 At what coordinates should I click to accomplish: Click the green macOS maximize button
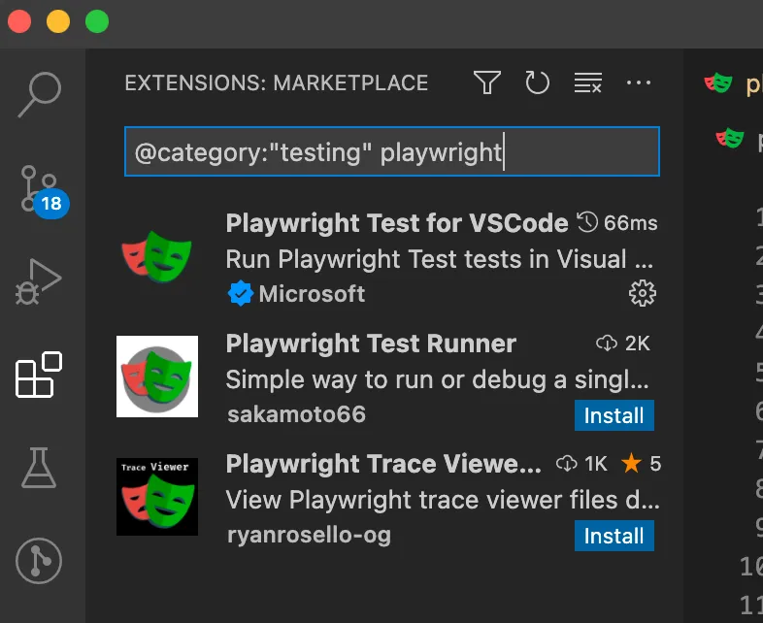point(97,21)
